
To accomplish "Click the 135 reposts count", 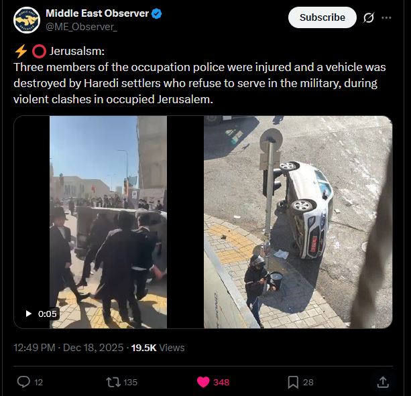I will coord(130,382).
